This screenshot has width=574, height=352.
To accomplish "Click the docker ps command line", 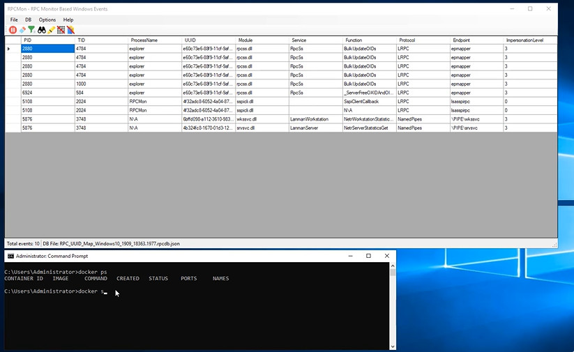I will [x=56, y=272].
